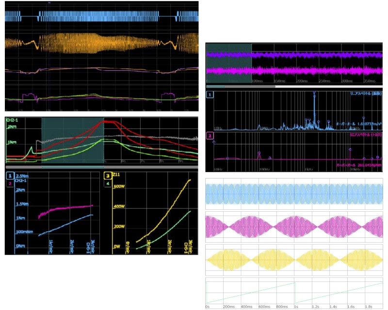Click the yellow Z11 axis label
The image size is (388, 310).
[x=116, y=174]
